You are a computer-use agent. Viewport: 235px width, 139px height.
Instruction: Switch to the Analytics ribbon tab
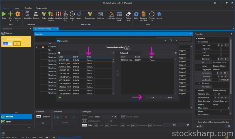tap(28, 8)
